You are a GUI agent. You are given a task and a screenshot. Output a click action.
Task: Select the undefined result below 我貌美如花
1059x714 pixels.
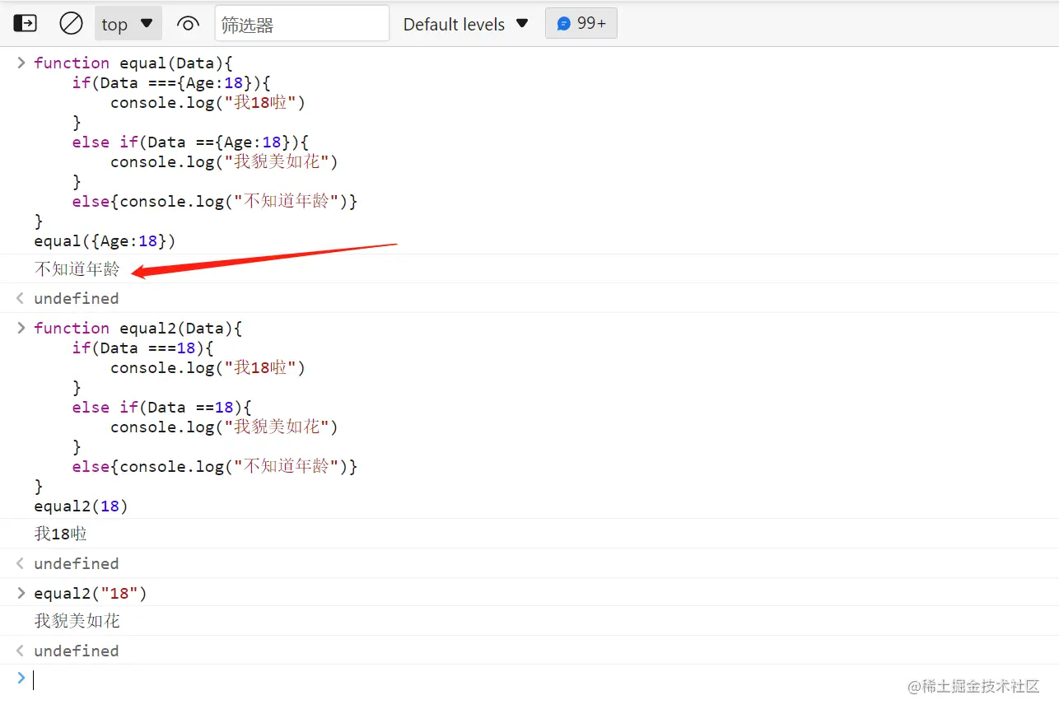click(x=76, y=651)
